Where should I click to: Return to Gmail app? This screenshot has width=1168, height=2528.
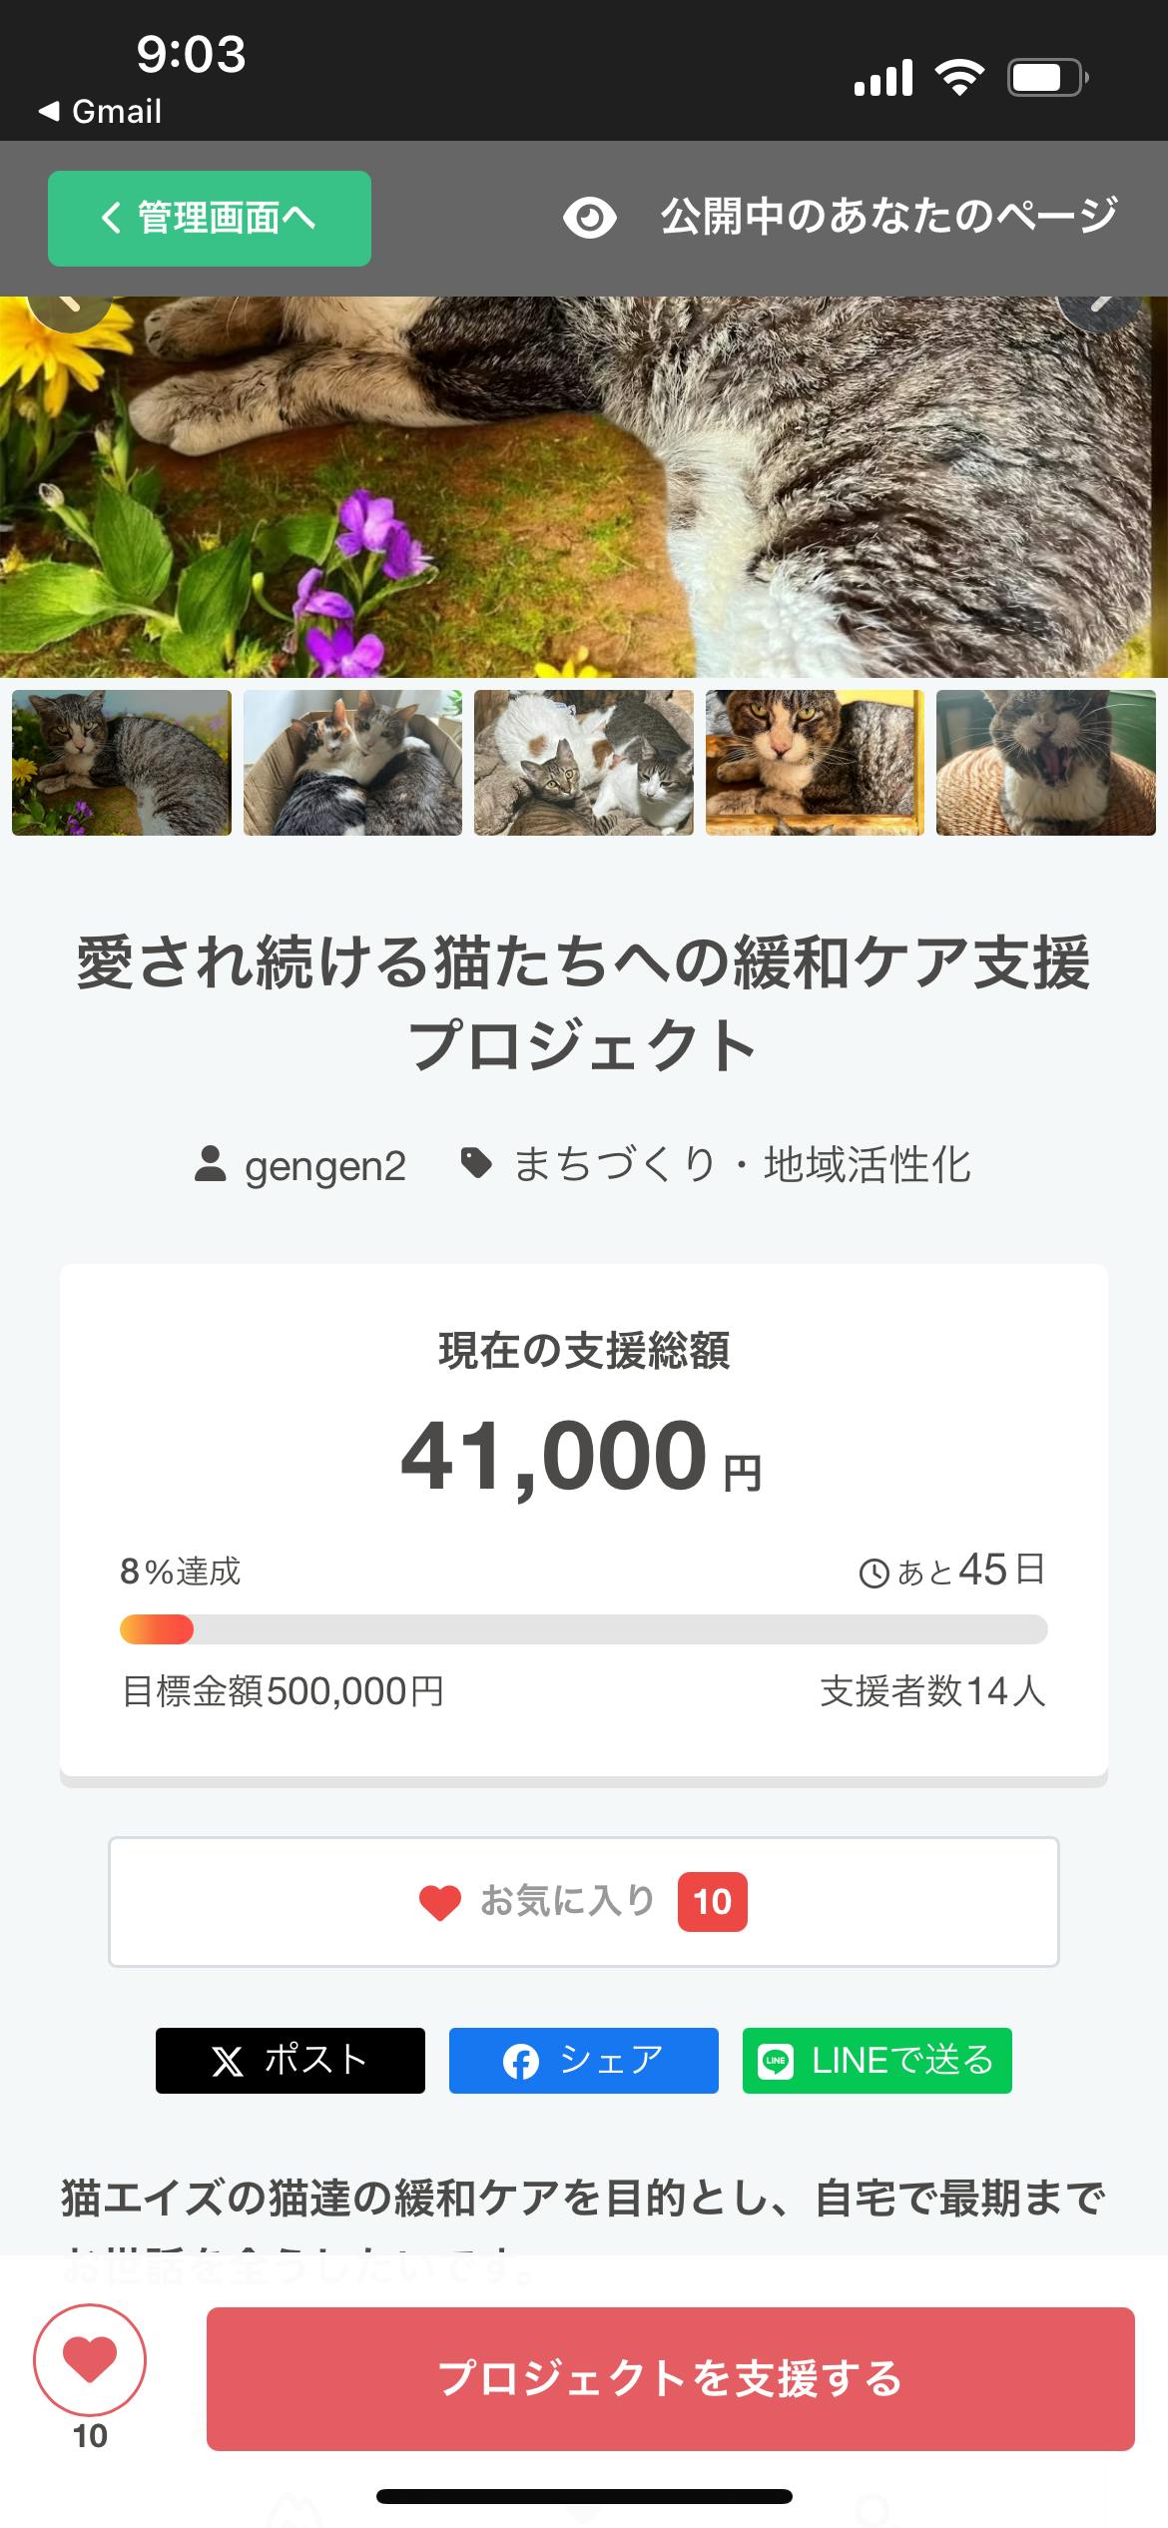pyautogui.click(x=100, y=111)
